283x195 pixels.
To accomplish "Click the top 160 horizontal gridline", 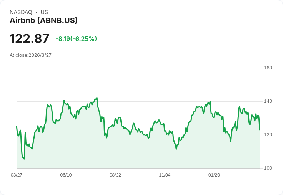I will (138, 68).
